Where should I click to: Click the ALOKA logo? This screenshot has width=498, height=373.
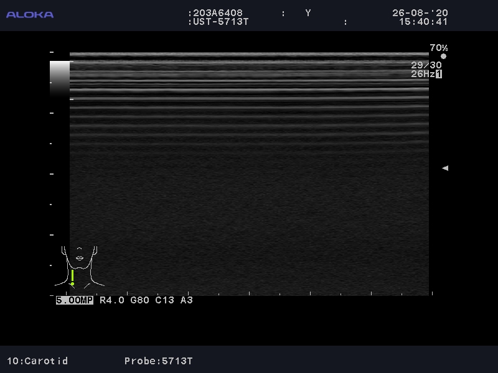coord(30,14)
